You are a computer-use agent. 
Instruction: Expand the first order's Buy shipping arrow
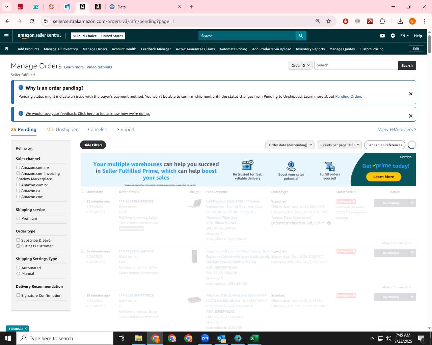point(412,203)
